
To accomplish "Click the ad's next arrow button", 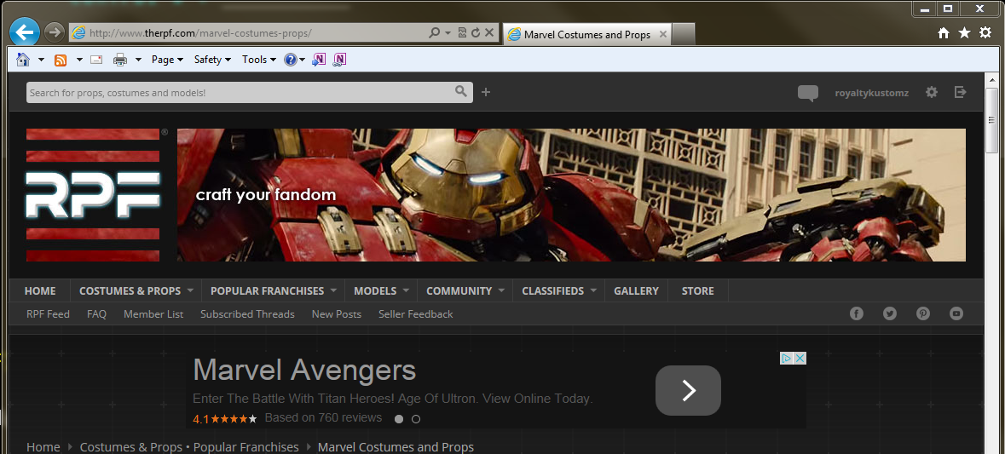I will click(689, 390).
